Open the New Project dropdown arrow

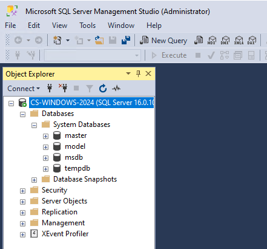68,40
